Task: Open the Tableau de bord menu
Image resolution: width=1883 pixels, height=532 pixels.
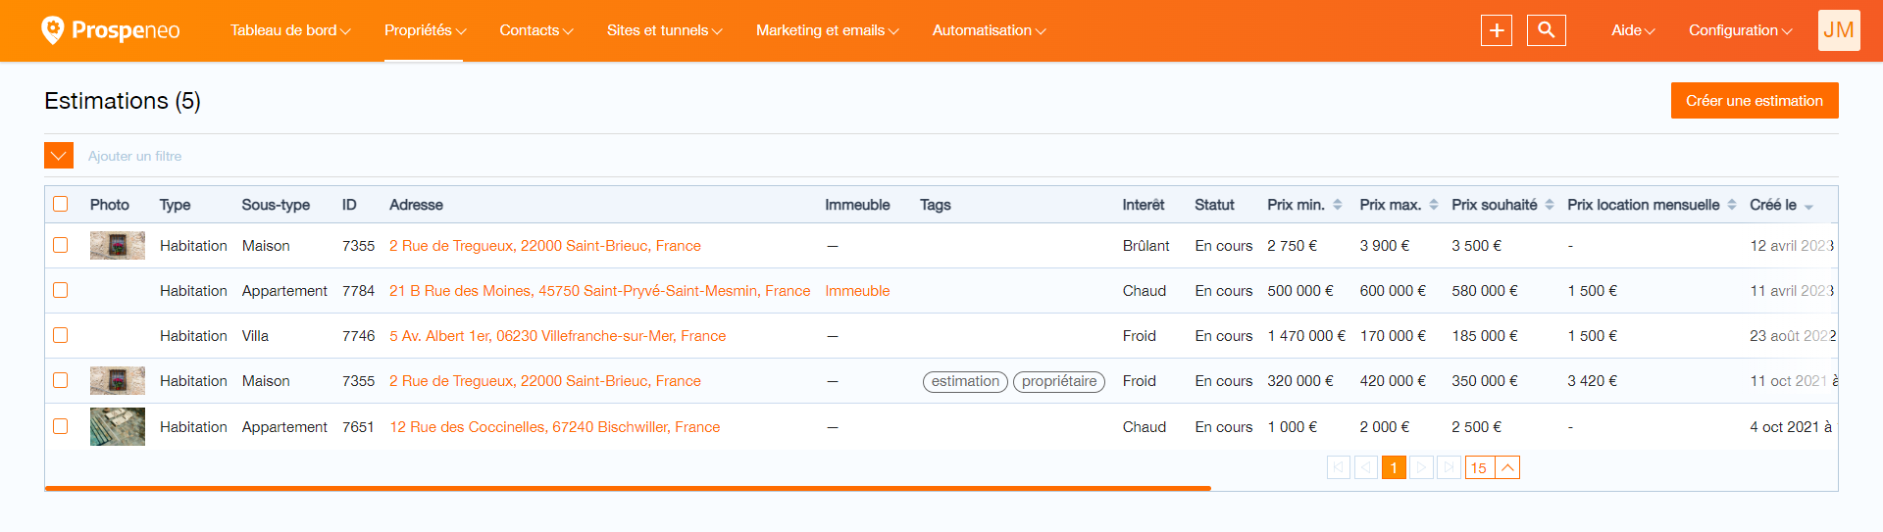Action: [x=290, y=30]
